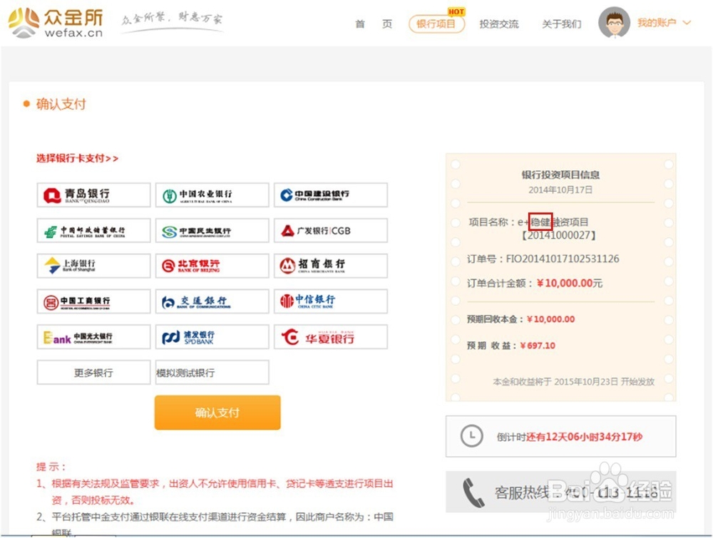Click the countdown clock icon
The width and height of the screenshot is (713, 538).
click(x=471, y=436)
